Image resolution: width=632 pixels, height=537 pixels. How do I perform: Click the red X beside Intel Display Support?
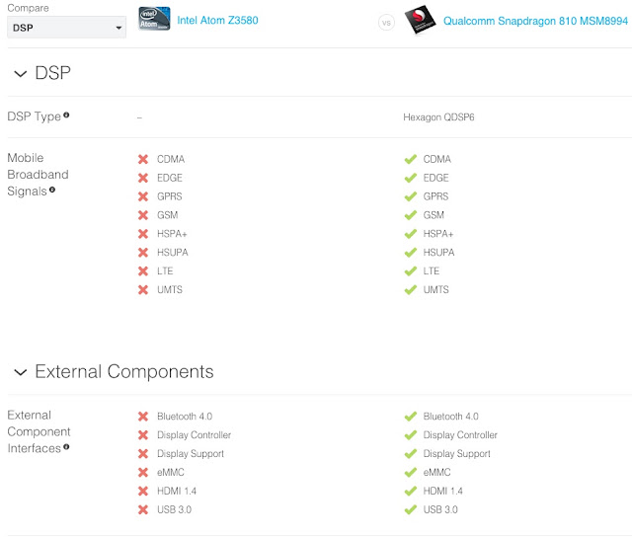click(x=143, y=454)
